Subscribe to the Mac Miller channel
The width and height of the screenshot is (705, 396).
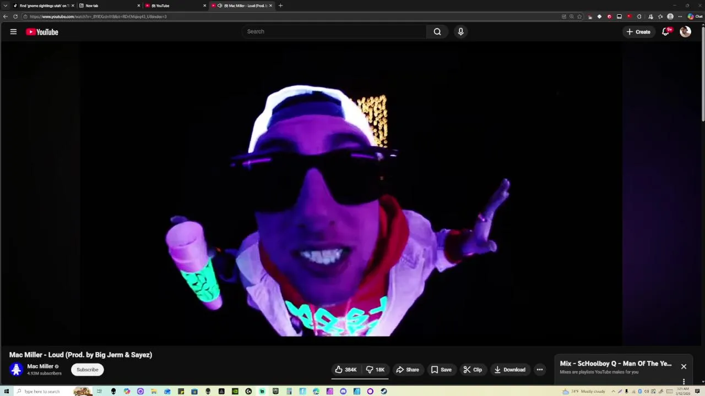87,370
